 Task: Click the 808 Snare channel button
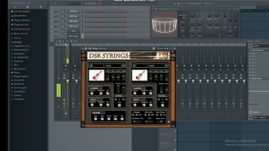tap(74, 26)
